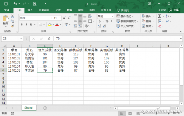Open the Name Box dropdown arrow
Viewport: 184px width, 116px height.
pyautogui.click(x=21, y=39)
